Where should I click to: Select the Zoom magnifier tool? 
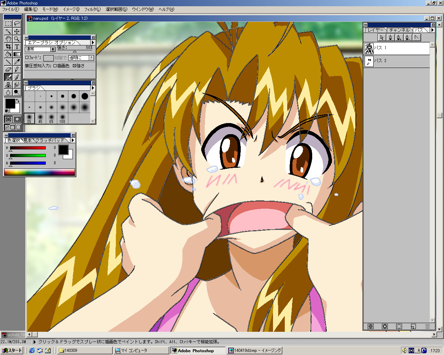(17, 39)
